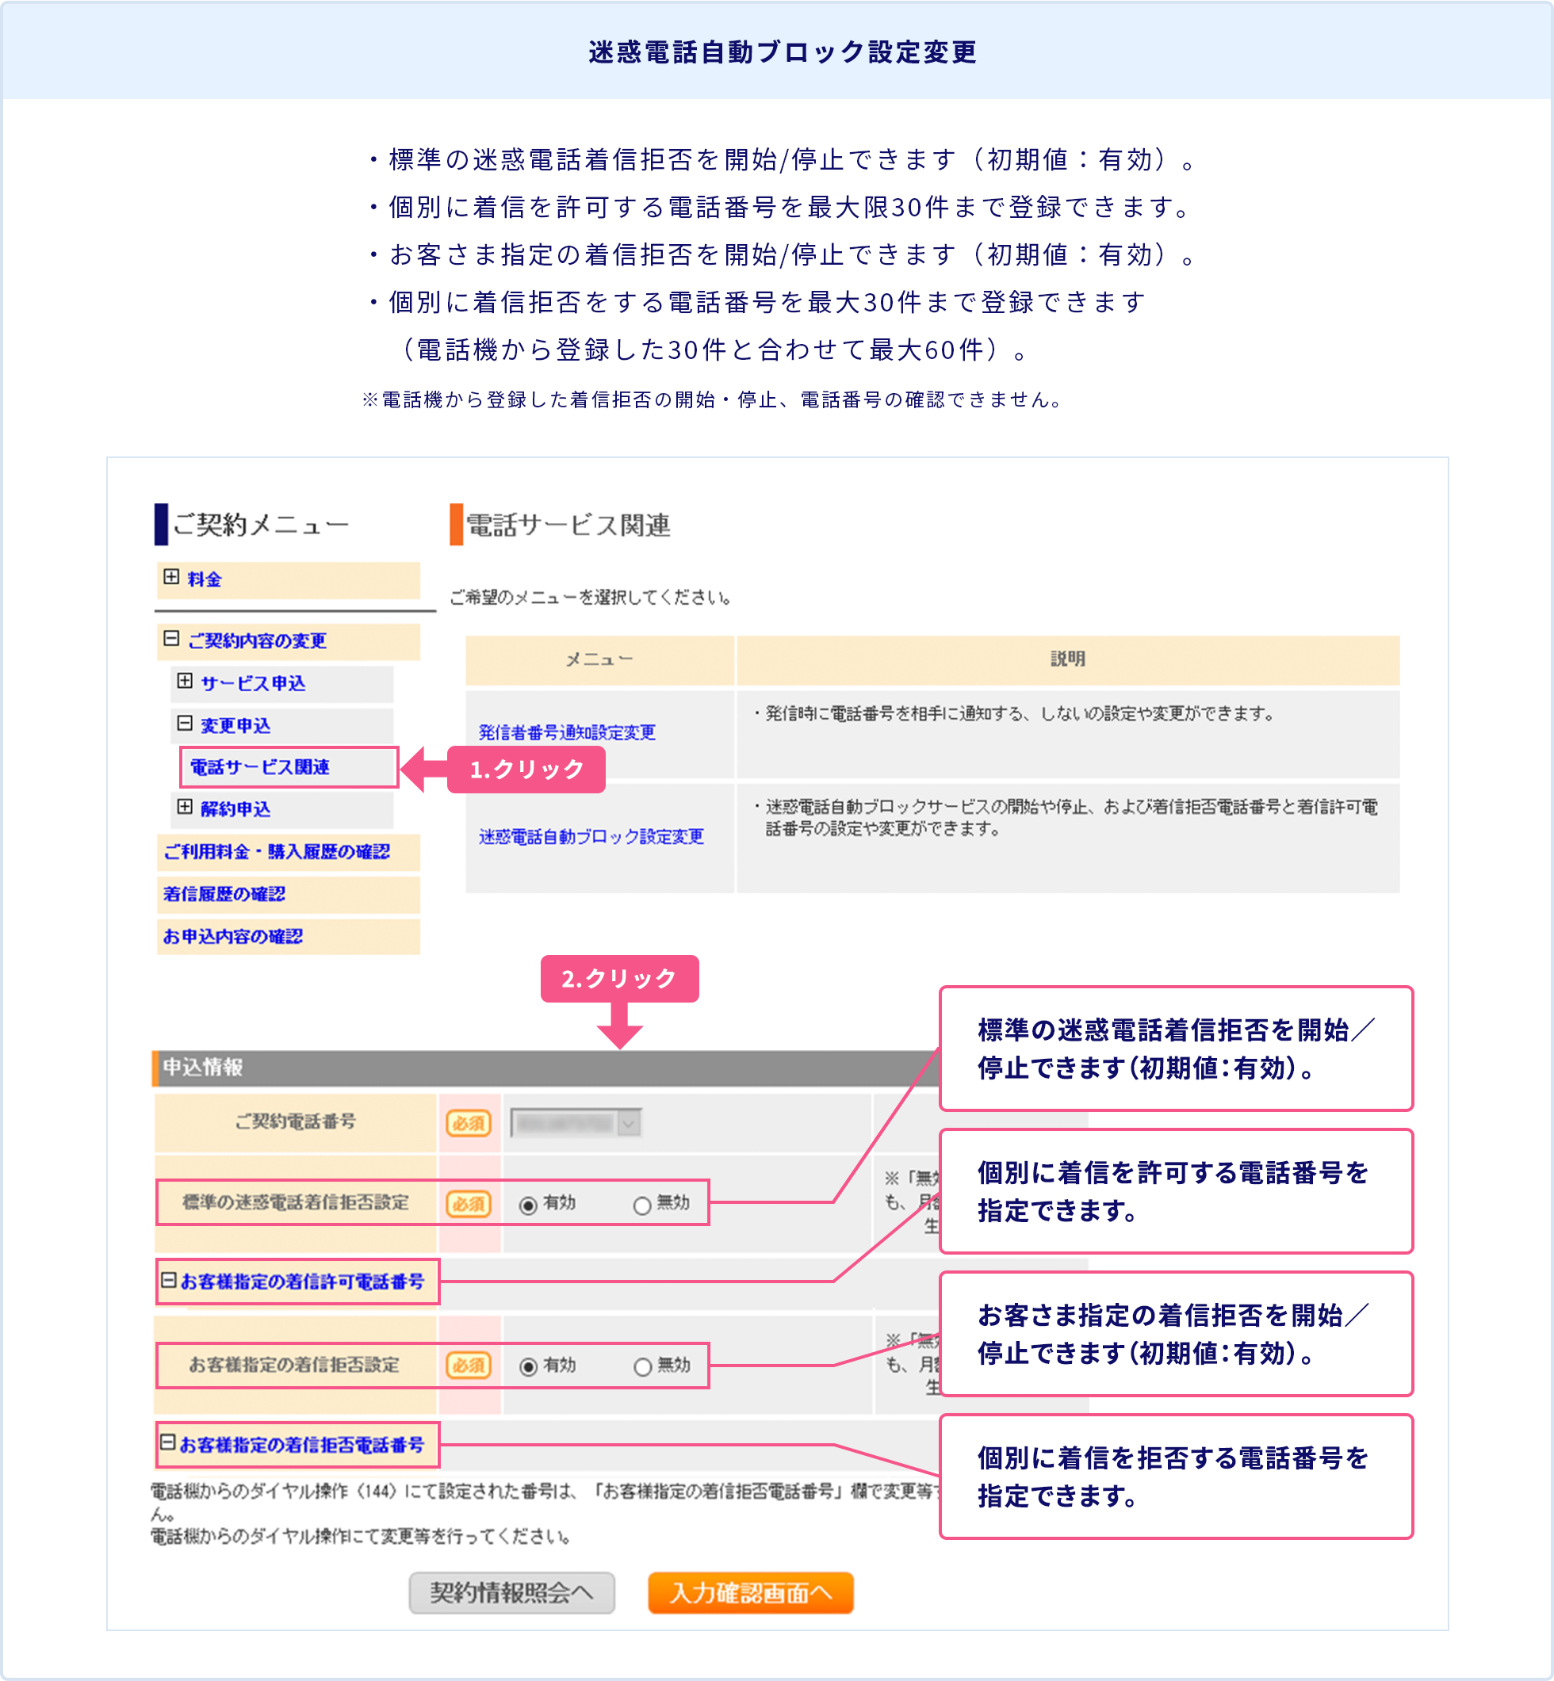Collapse お客様指定の着信拒否電話番号 section icon
This screenshot has height=1681, width=1554.
click(168, 1442)
